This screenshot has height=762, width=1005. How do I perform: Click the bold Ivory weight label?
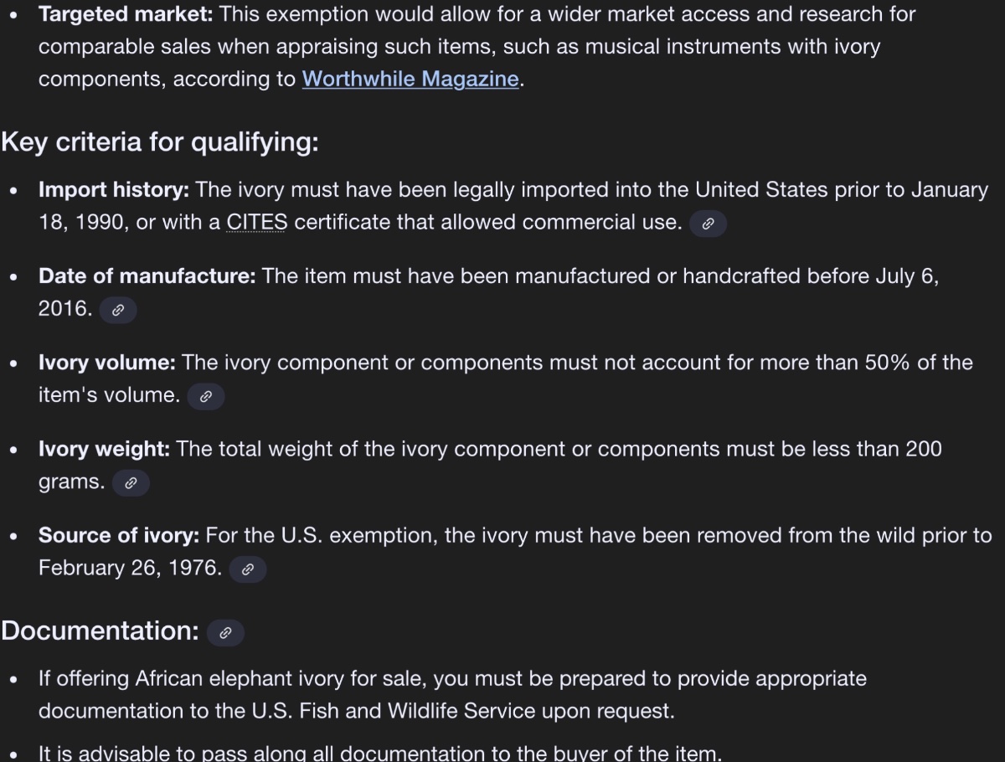pos(104,449)
